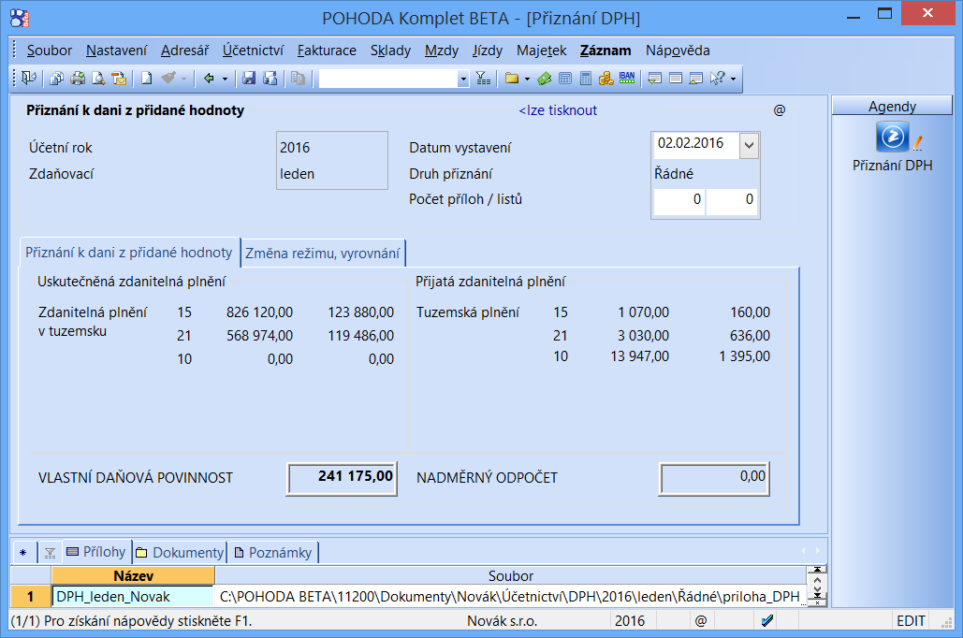Open the Účetnictví menu

[x=253, y=51]
